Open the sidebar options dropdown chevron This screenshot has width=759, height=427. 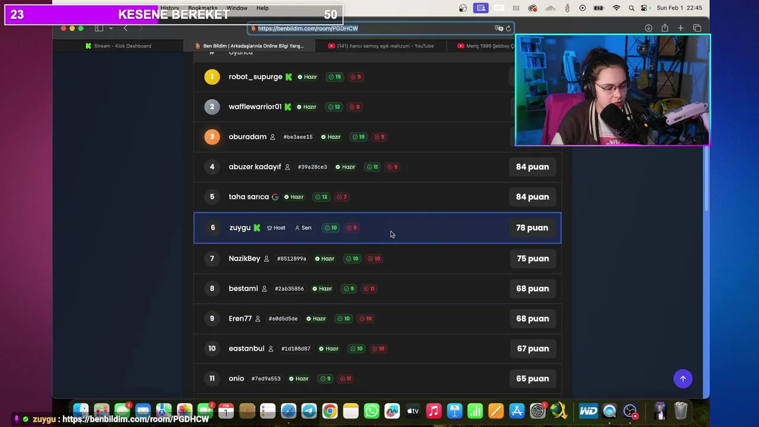tap(110, 28)
